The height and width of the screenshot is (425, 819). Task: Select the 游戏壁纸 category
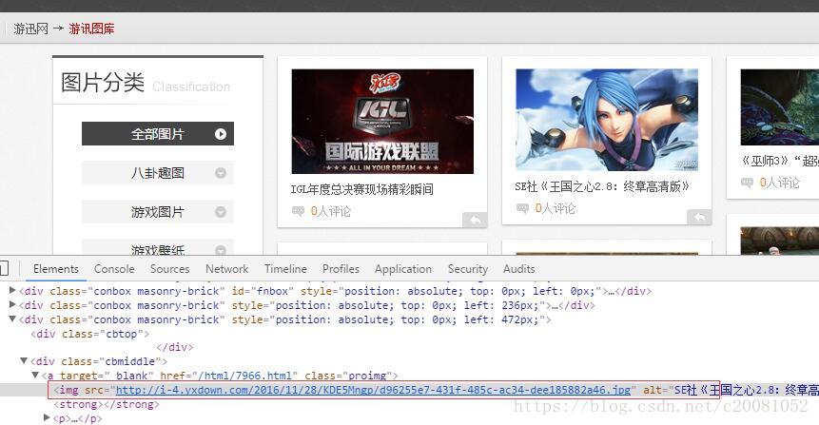tap(158, 248)
